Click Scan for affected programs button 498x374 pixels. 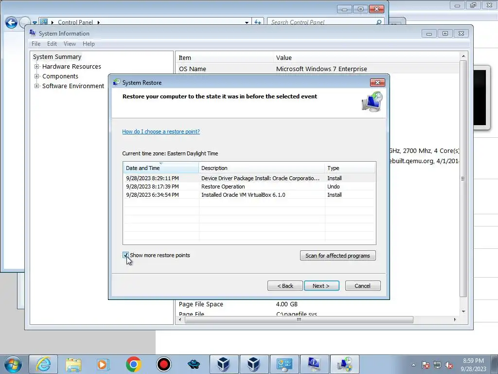338,255
